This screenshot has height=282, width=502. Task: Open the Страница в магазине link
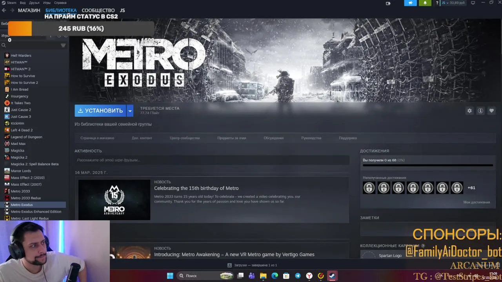pyautogui.click(x=97, y=138)
